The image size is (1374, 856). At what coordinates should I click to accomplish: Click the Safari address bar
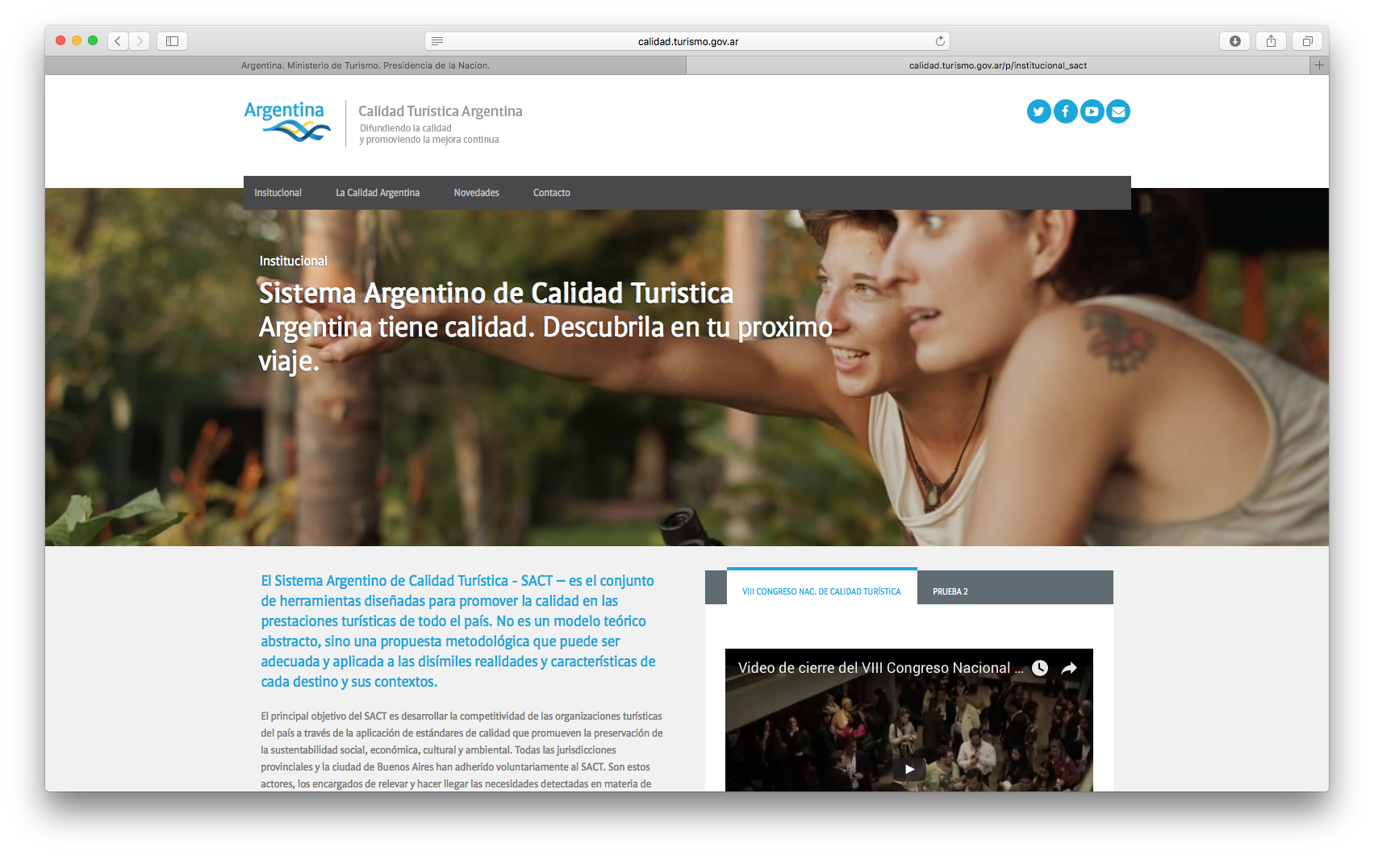click(x=687, y=41)
